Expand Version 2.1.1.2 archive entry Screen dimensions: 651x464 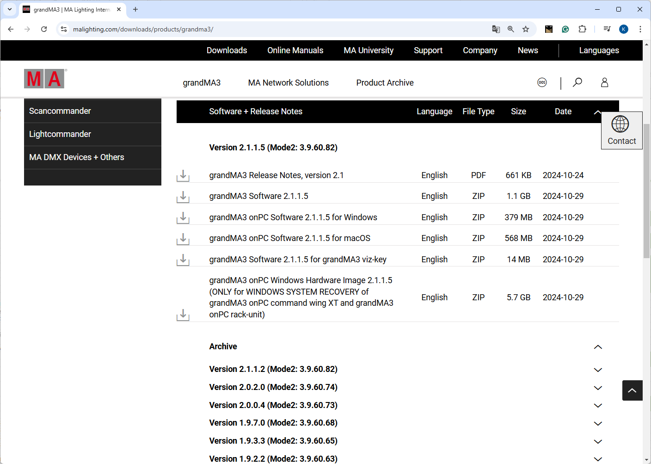(x=598, y=370)
